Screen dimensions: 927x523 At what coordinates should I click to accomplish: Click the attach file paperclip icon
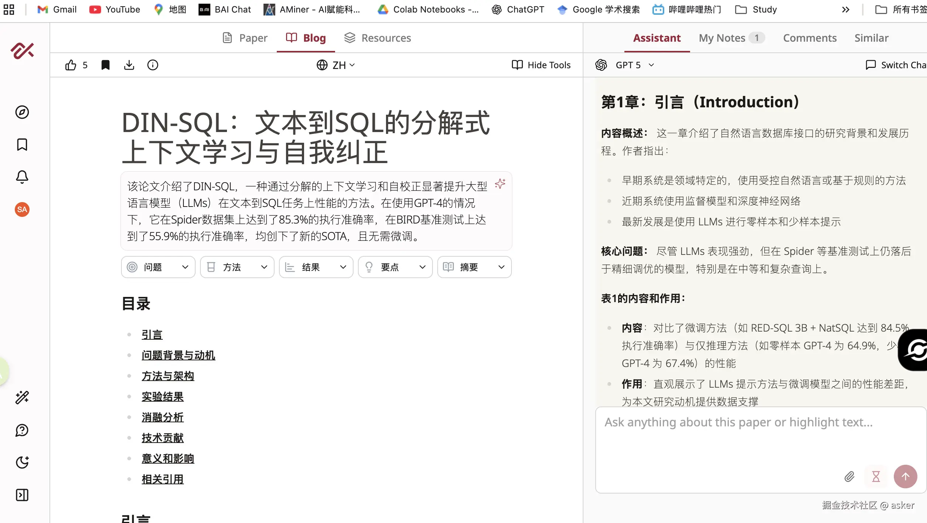coord(849,477)
